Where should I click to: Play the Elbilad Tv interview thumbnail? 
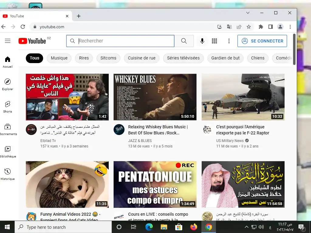point(67,97)
